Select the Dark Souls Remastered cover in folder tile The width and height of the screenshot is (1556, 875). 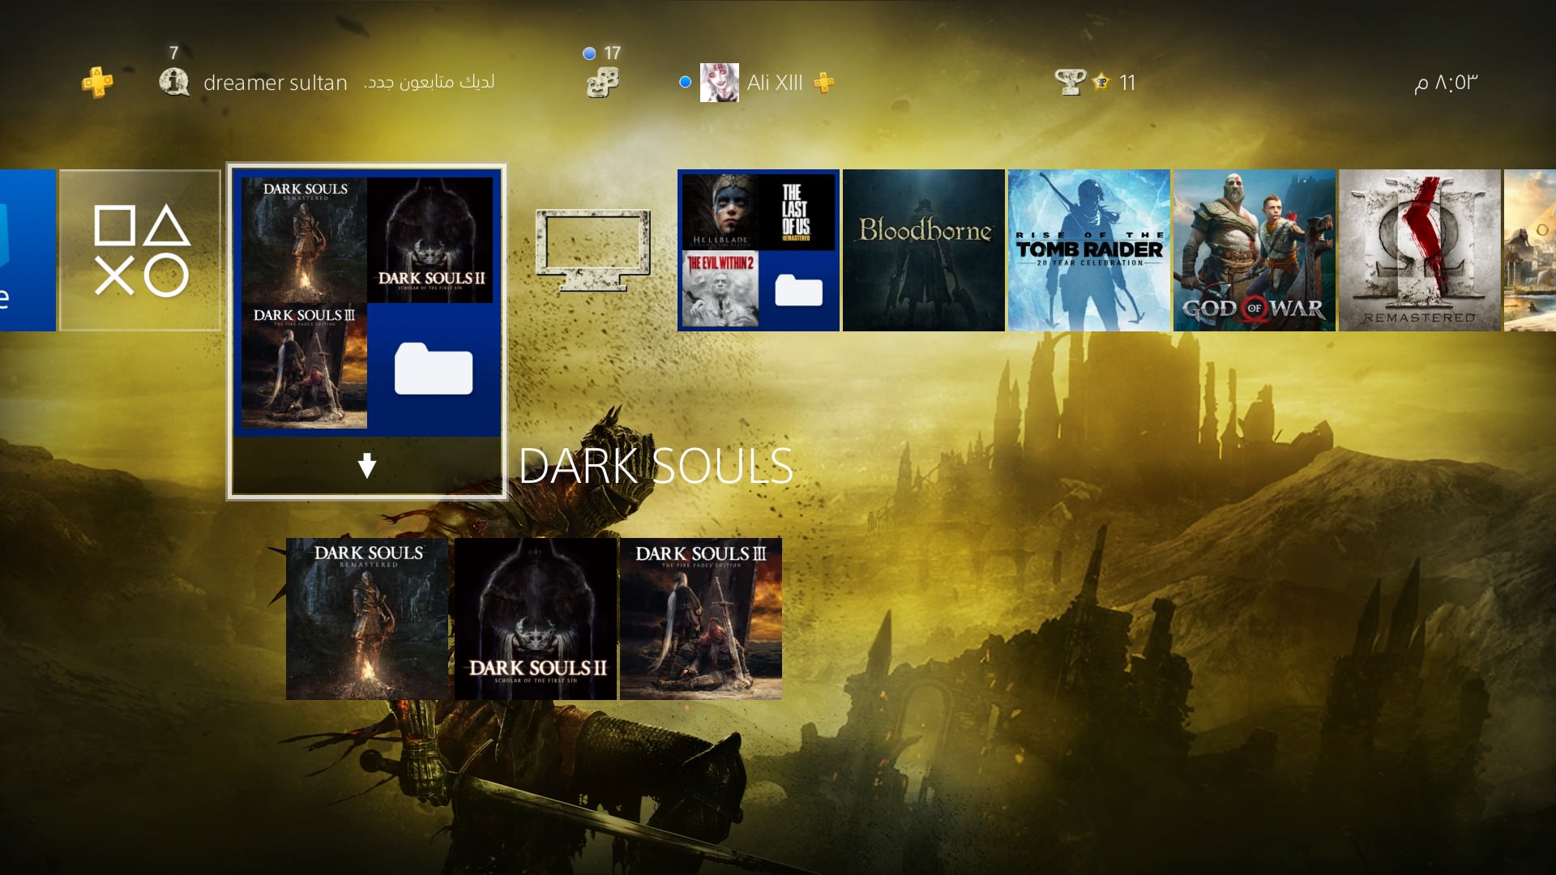pos(304,240)
